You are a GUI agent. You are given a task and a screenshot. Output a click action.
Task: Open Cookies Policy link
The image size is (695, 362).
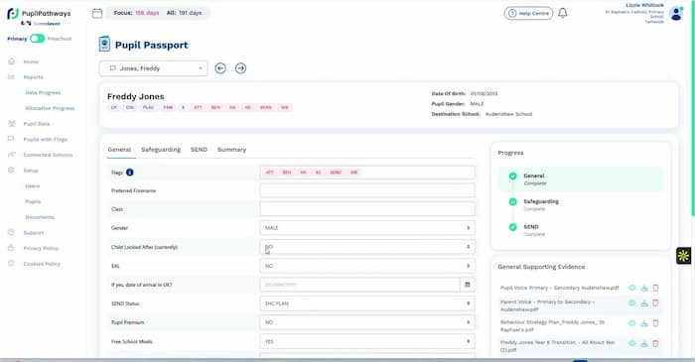click(x=42, y=264)
